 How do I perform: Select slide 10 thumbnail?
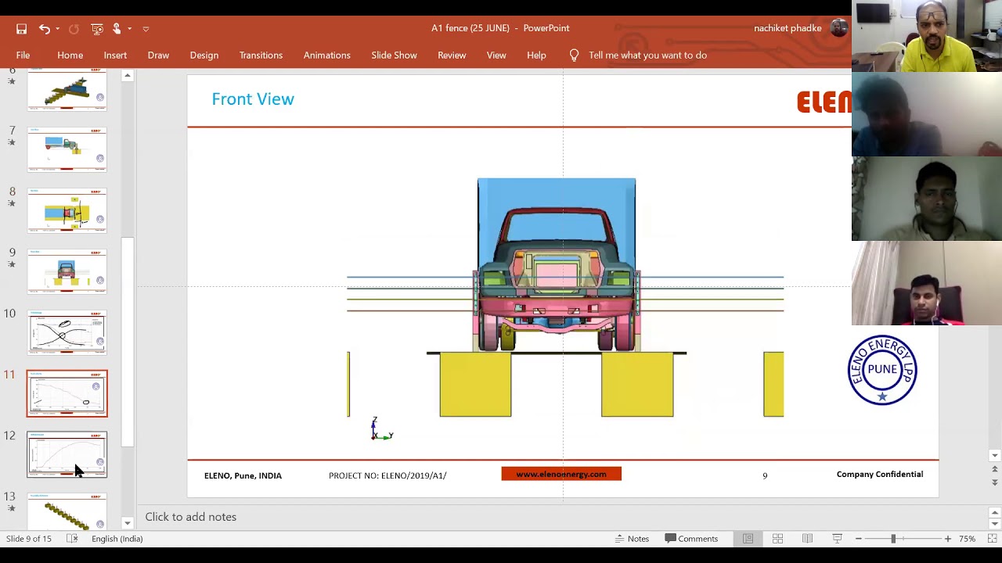[67, 332]
